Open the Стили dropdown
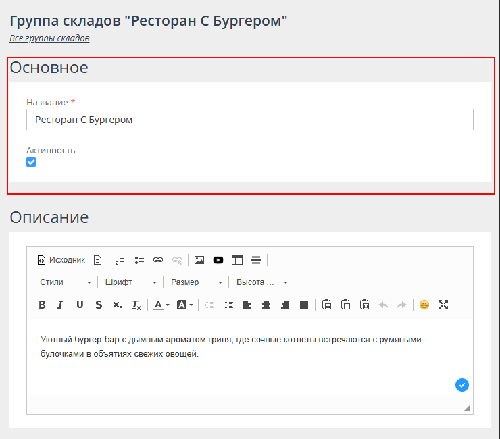The height and width of the screenshot is (439, 500). [x=66, y=282]
